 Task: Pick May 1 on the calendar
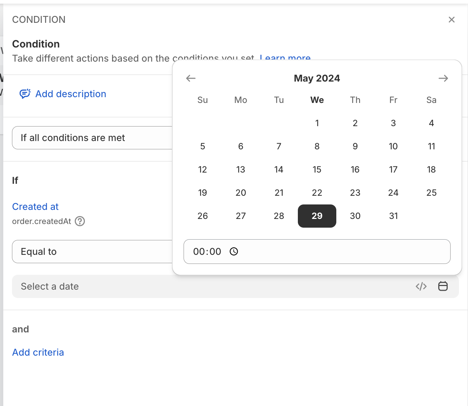click(x=317, y=123)
